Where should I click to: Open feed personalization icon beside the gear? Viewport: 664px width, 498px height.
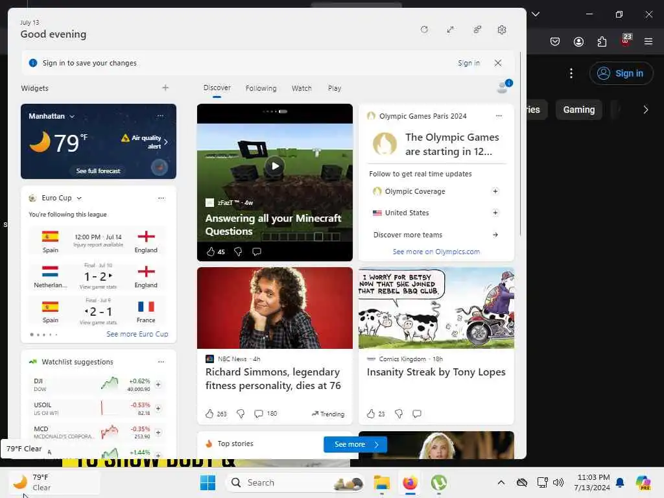click(x=477, y=30)
